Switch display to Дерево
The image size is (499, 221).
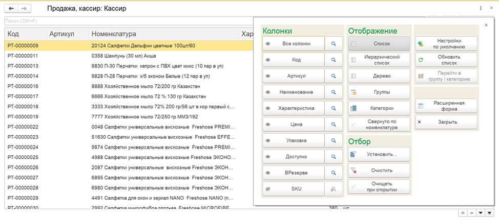coord(379,76)
